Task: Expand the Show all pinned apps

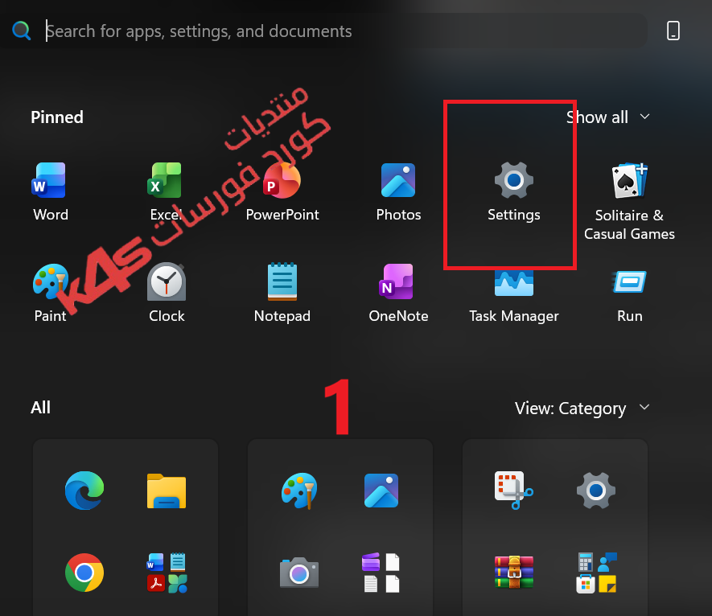Action: tap(607, 117)
